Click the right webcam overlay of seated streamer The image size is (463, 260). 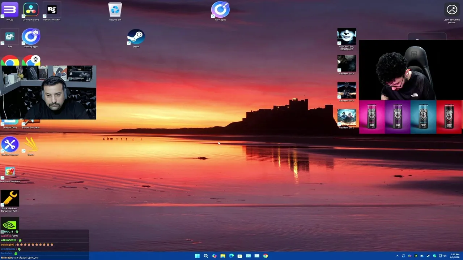point(411,70)
